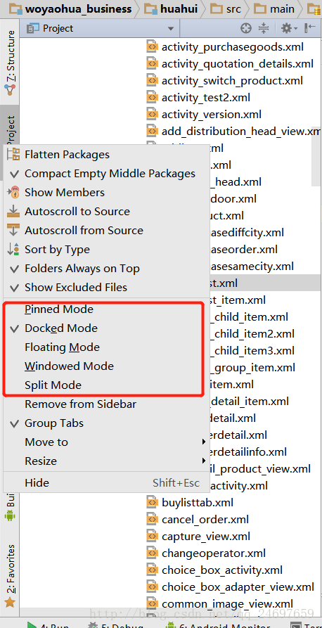Open the Project view dropdown
The height and width of the screenshot is (628, 322).
100,28
